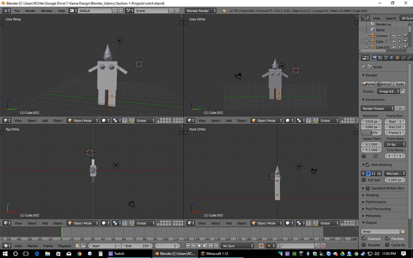Click the timeline record keyframe button
This screenshot has width=413, height=258.
point(261,245)
